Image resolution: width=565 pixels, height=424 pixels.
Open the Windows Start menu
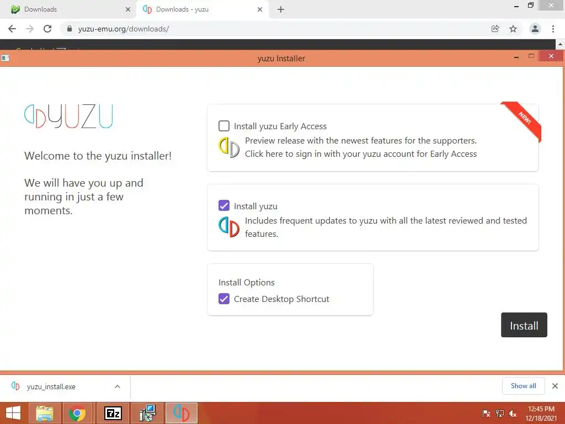(13, 413)
